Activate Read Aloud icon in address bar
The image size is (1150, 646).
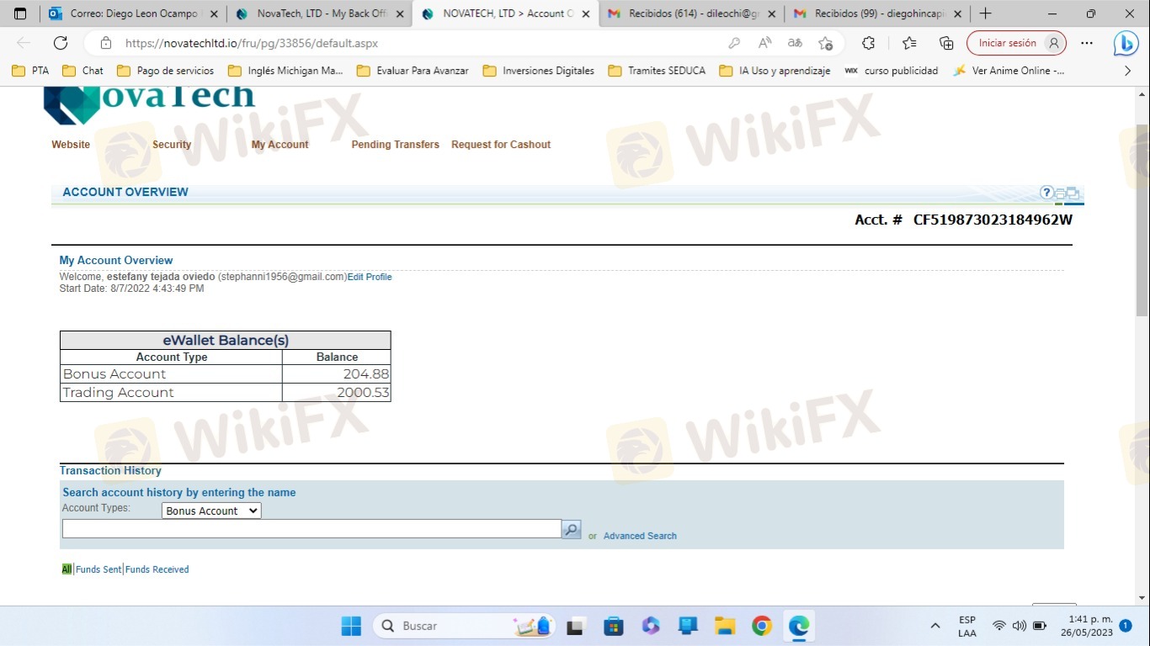tap(764, 43)
